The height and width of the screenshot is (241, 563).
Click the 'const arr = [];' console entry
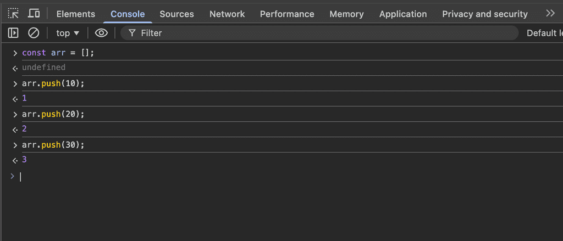pyautogui.click(x=58, y=53)
